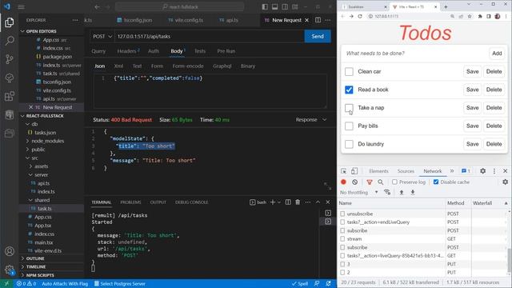This screenshot has height=288, width=512.
Task: Open the Explorer view in activity bar
Action: (x=10, y=22)
